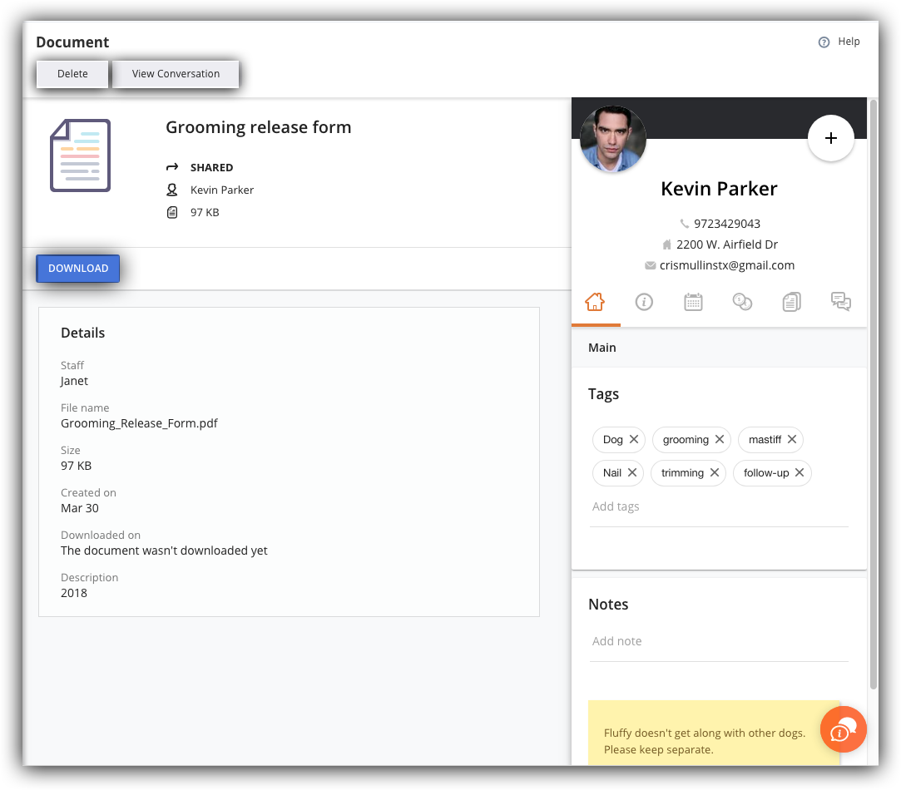Click into the Add tags field

pyautogui.click(x=719, y=506)
